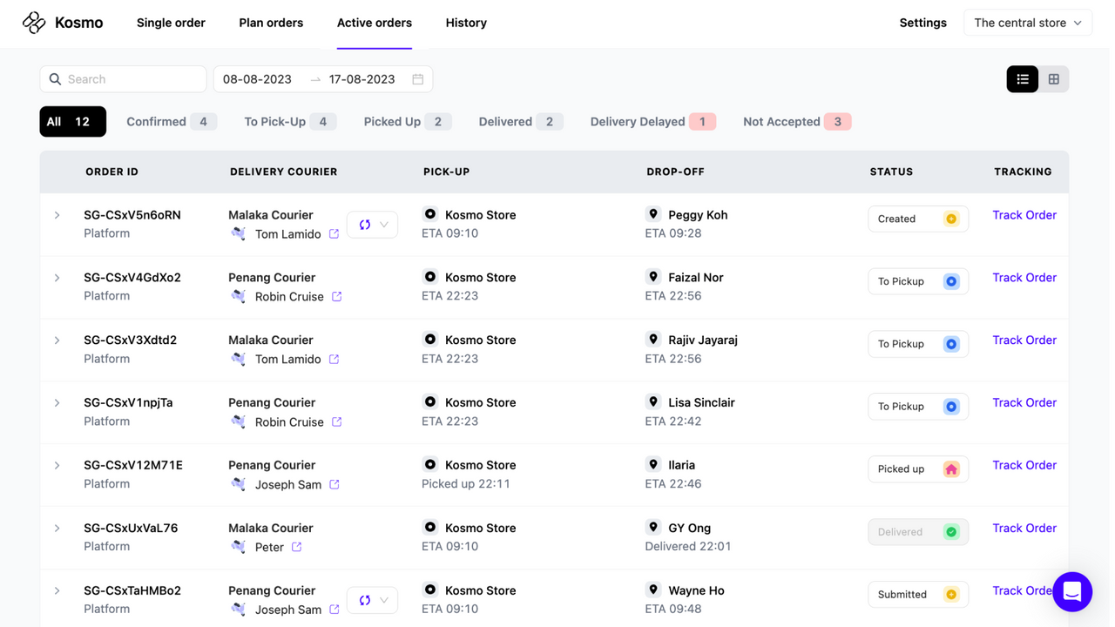Open Tom Lamido external link for SG-CSxV3Xdtd2

pyautogui.click(x=334, y=360)
